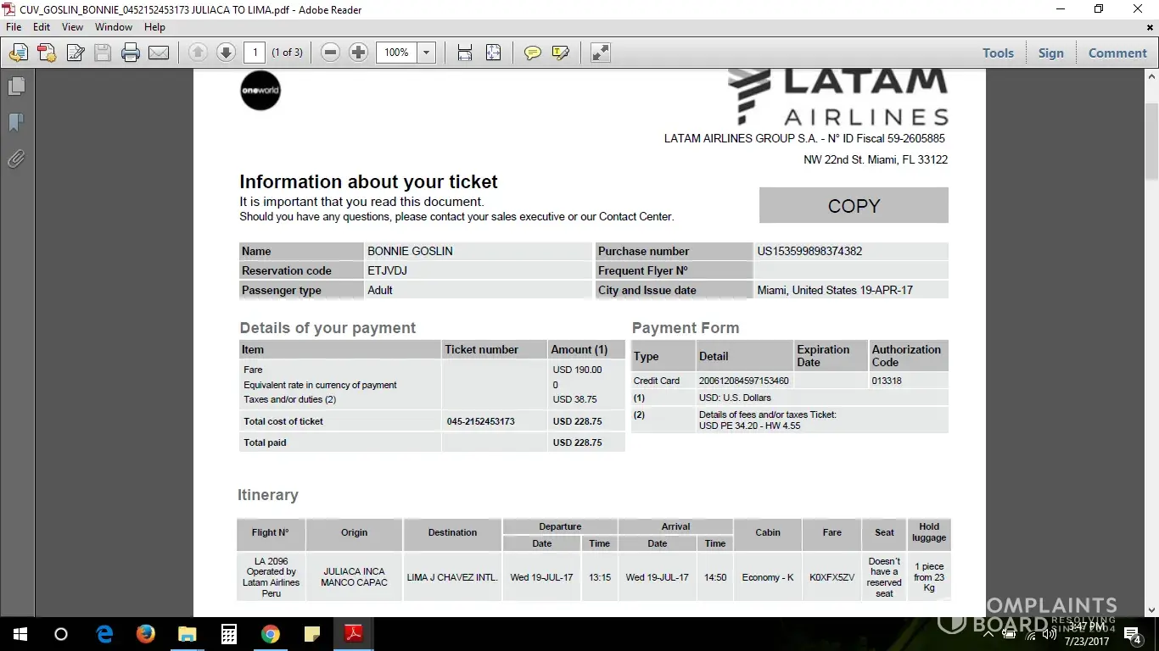1159x651 pixels.
Task: Open the File menu
Action: pyautogui.click(x=14, y=27)
